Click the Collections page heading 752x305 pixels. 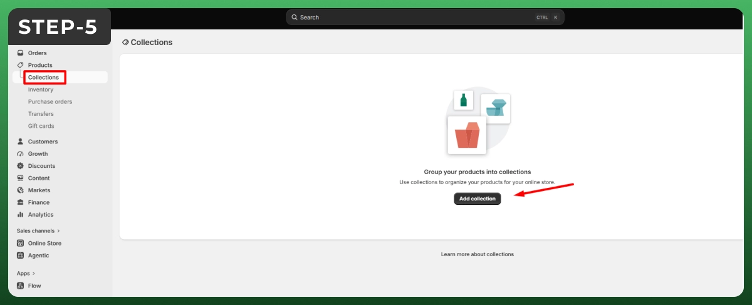tap(151, 43)
